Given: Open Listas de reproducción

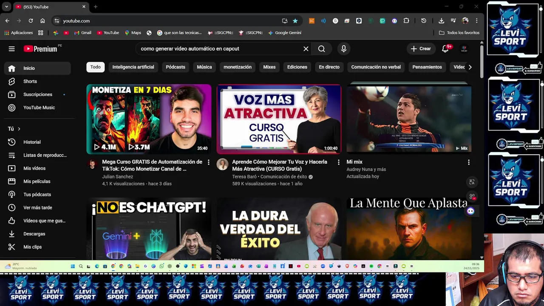Looking at the screenshot, I should point(37,155).
